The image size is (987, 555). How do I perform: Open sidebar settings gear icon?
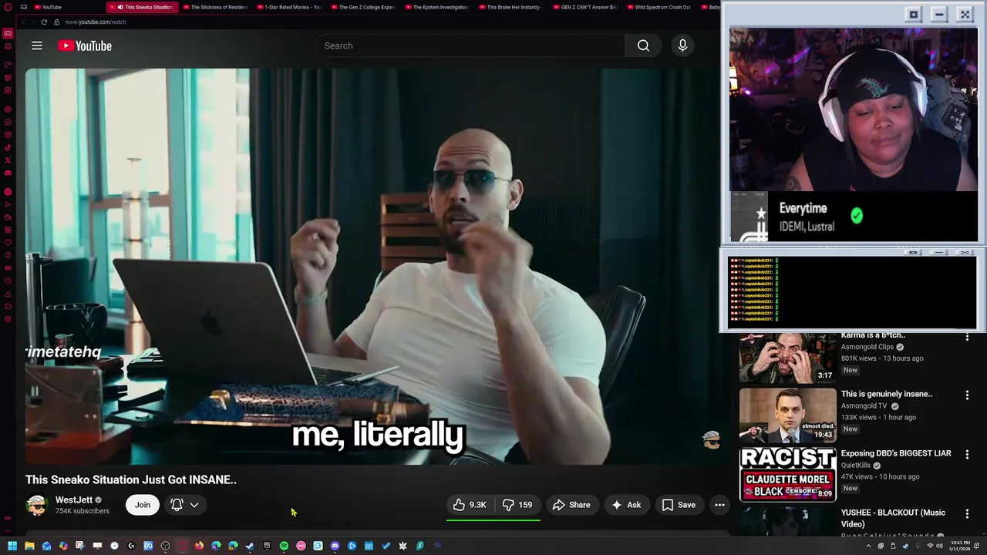(x=8, y=319)
